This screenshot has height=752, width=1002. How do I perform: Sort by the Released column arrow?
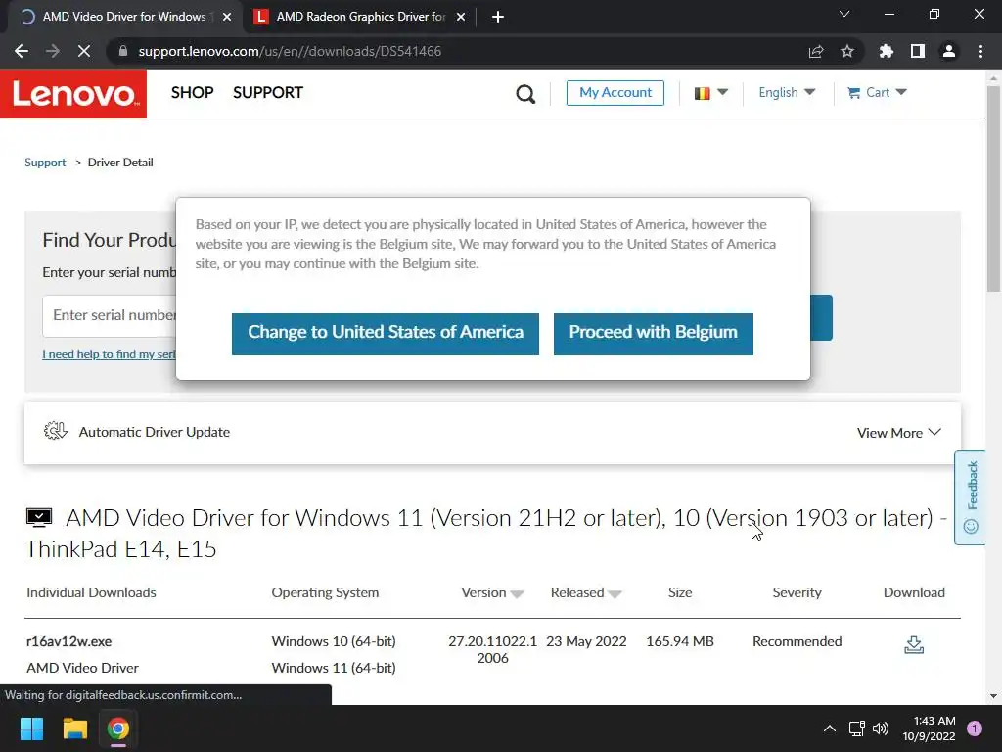pos(615,594)
